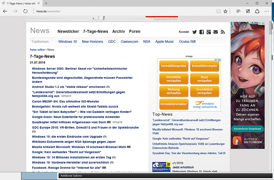Open Apple Music top theme
The image size is (274, 180).
tap(165, 42)
